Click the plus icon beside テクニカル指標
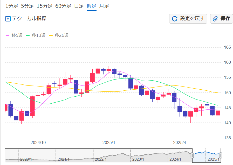The image size is (233, 165). [8, 19]
